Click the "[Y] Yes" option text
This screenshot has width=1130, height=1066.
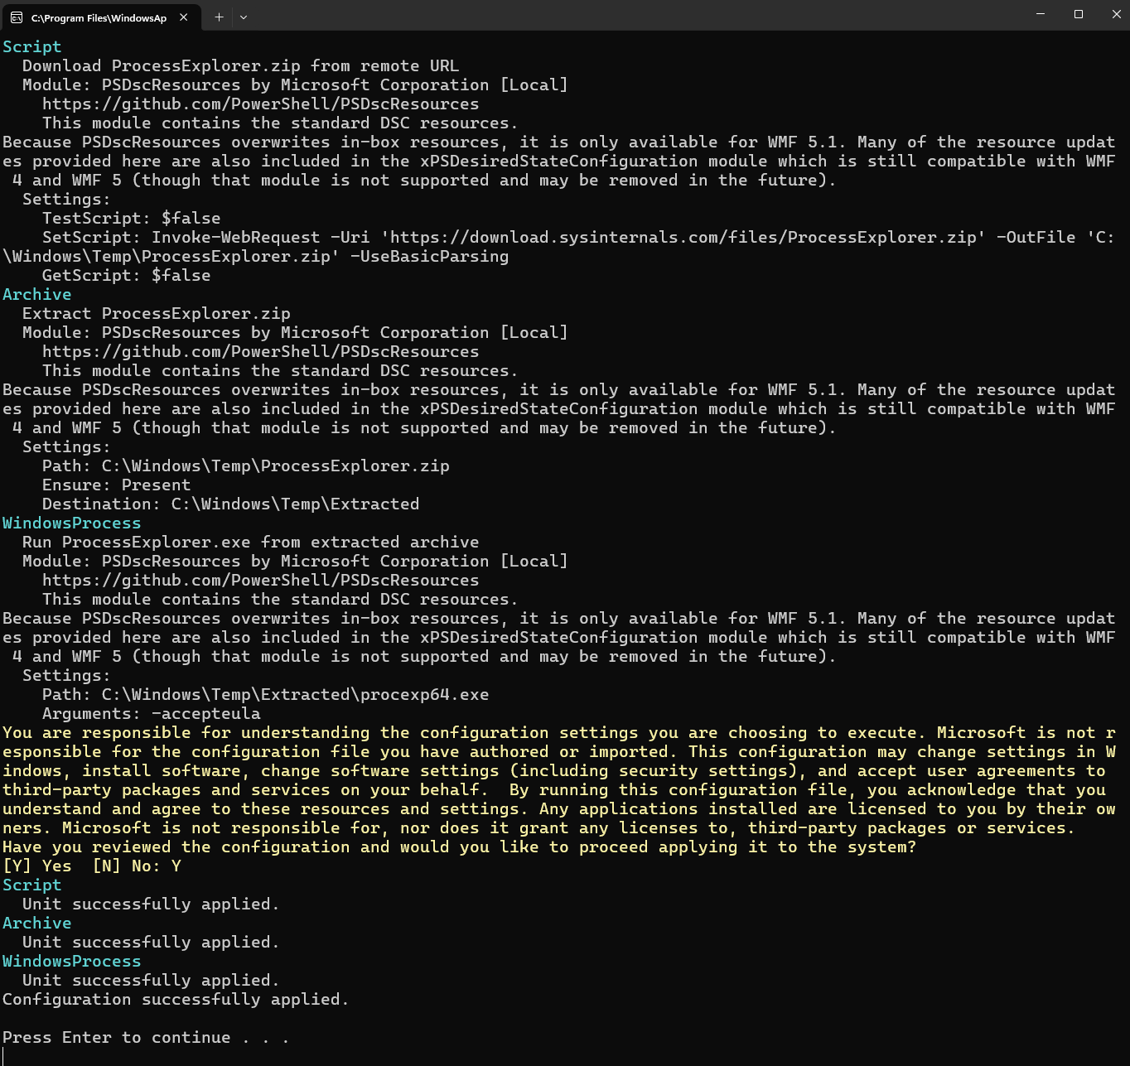pos(37,866)
